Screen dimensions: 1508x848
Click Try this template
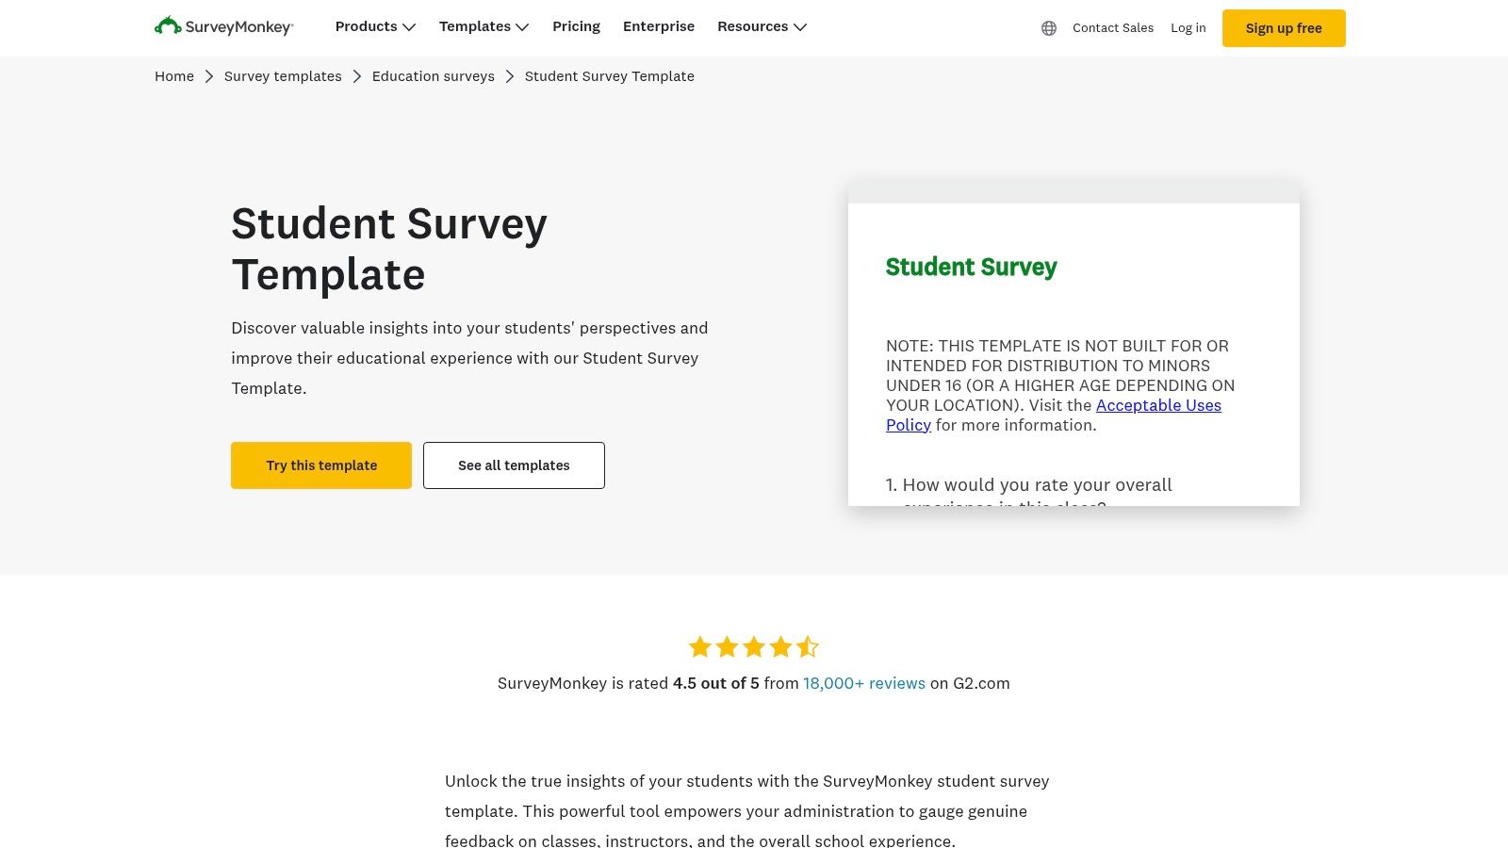click(x=320, y=465)
